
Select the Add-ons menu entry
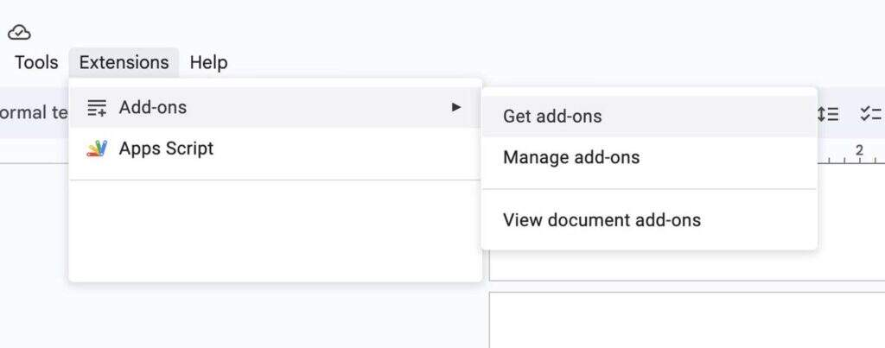[x=153, y=107]
